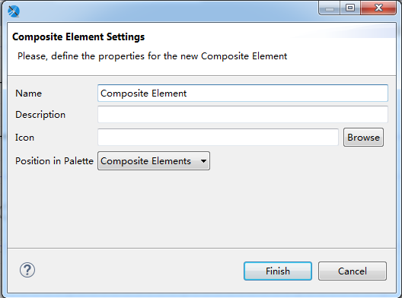
Task: Close the dialog with the red X
Action: tap(378, 8)
